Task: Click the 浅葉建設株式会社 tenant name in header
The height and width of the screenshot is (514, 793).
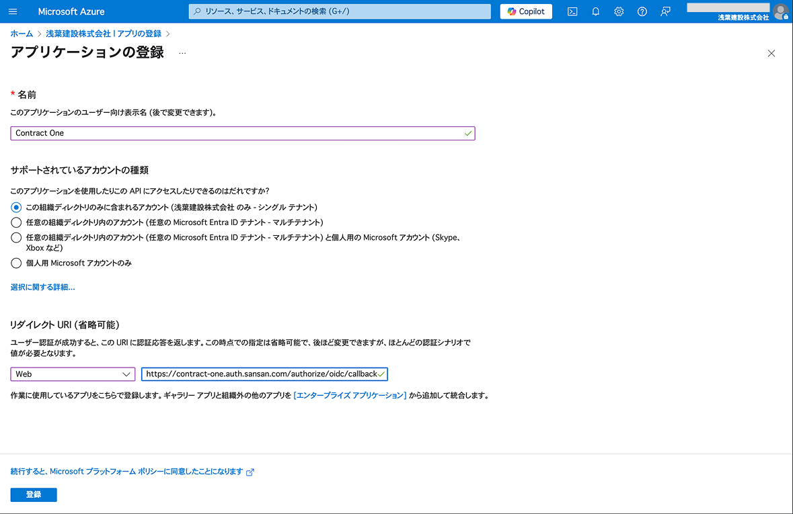Action: (743, 17)
